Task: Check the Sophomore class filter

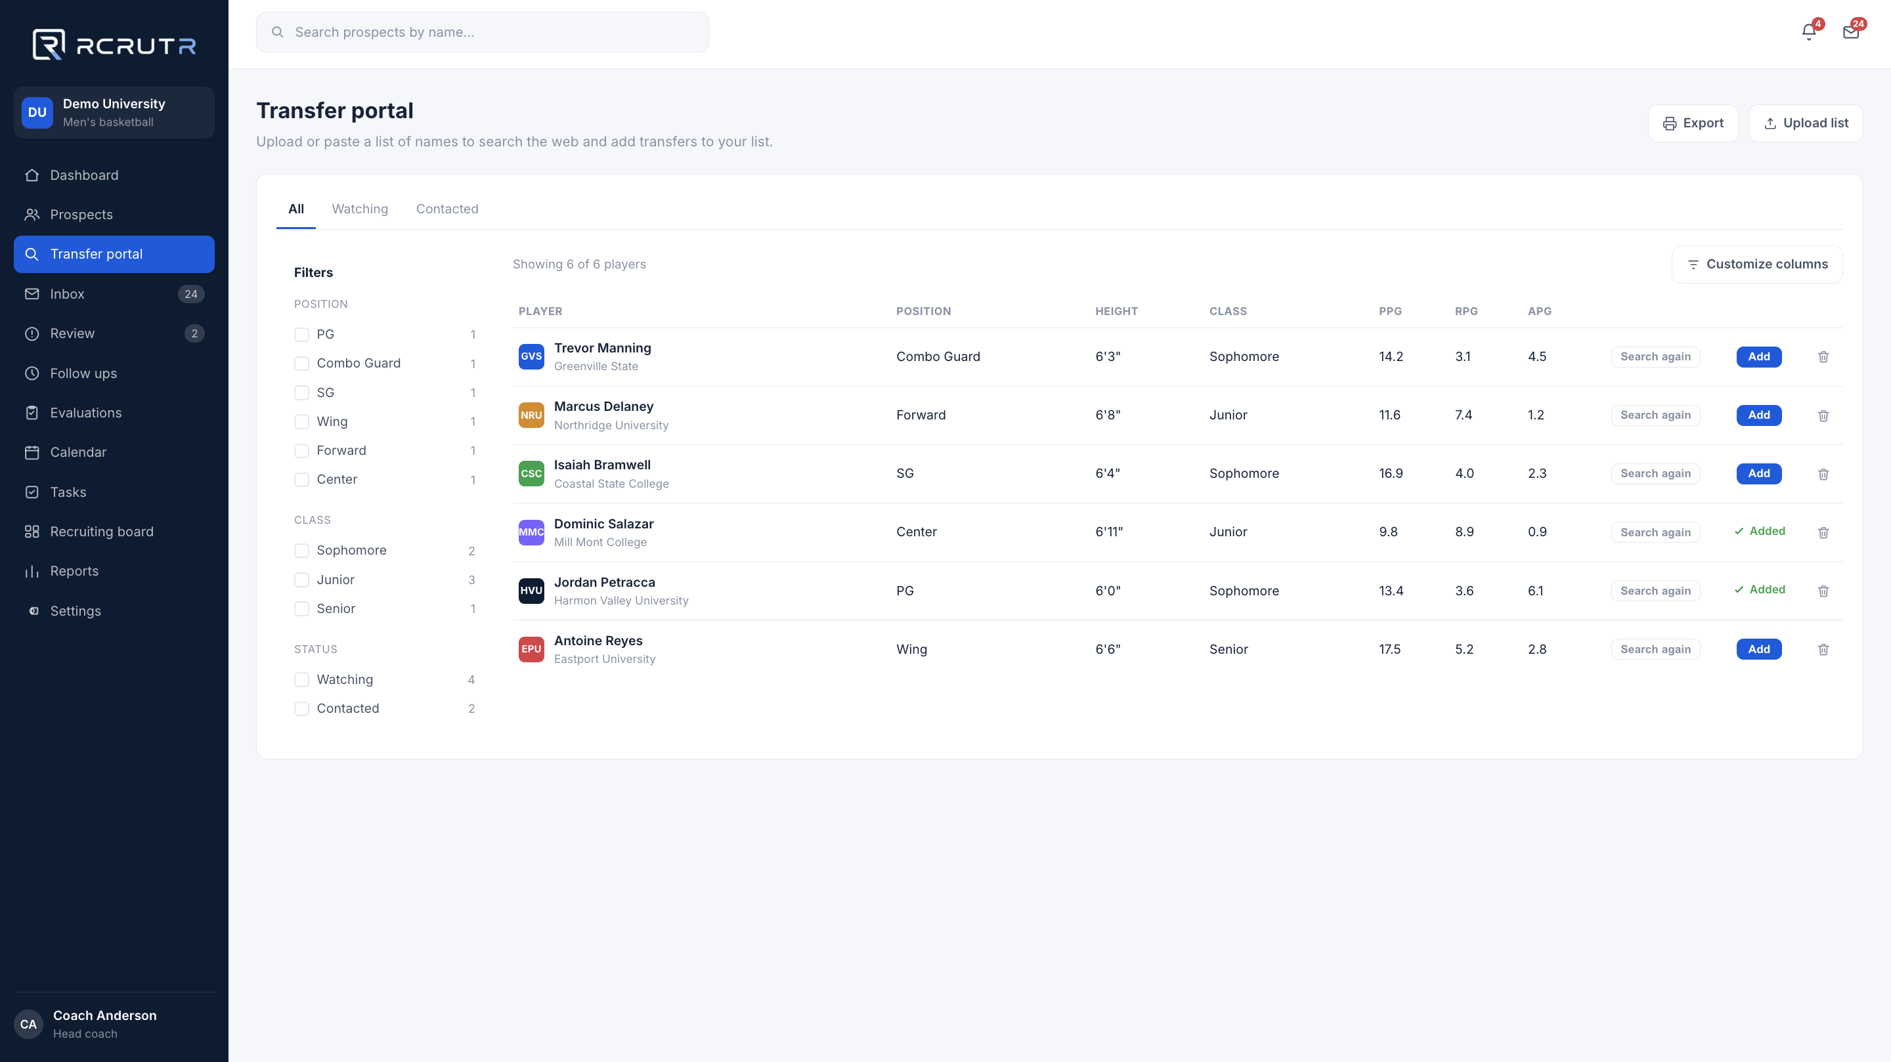Action: click(x=301, y=551)
